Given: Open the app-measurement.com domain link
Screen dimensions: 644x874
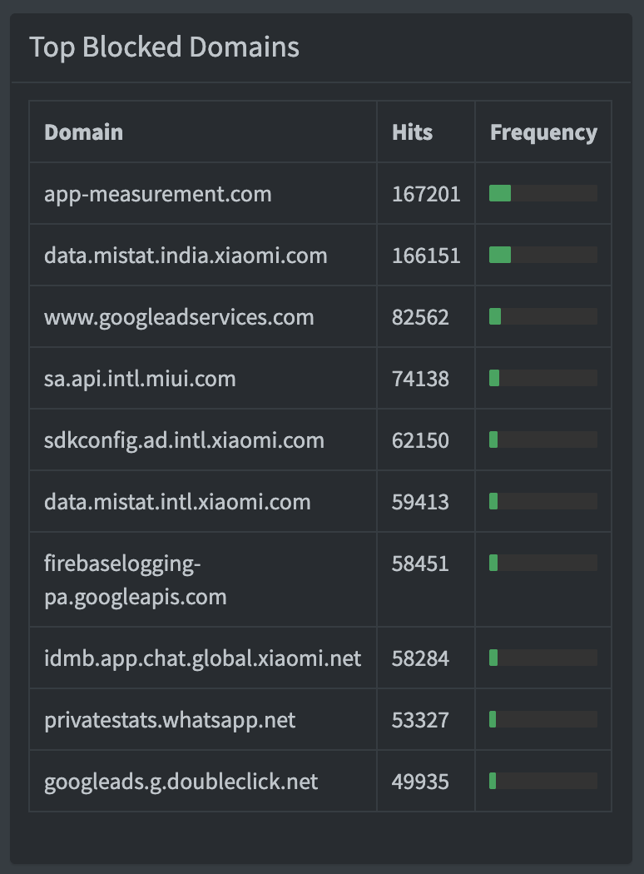Looking at the screenshot, I should click(158, 194).
